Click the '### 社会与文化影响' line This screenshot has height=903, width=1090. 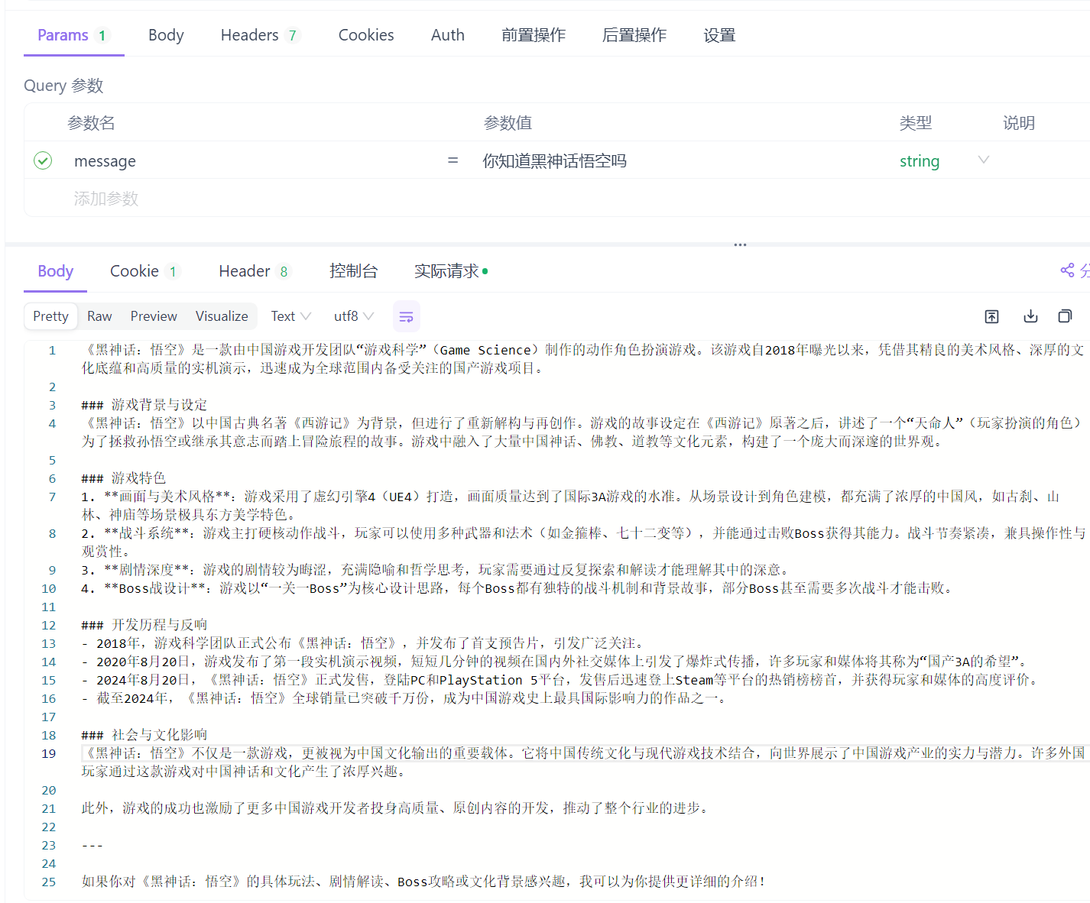point(144,735)
